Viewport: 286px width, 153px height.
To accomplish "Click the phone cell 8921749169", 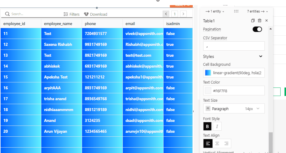I will point(102,55).
